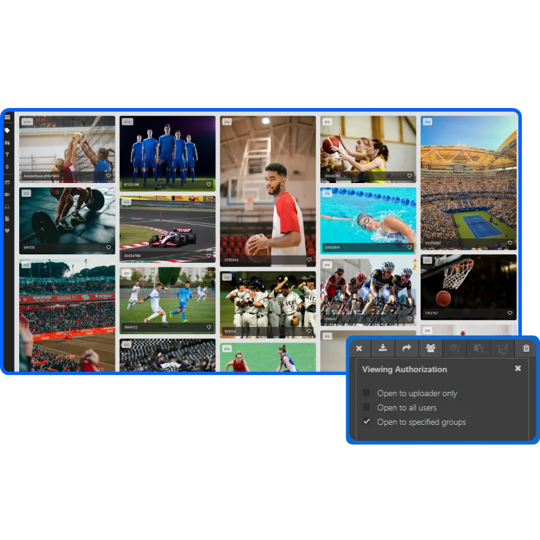
Task: Uncheck 'Open to specified groups' checkbox
Action: [367, 422]
